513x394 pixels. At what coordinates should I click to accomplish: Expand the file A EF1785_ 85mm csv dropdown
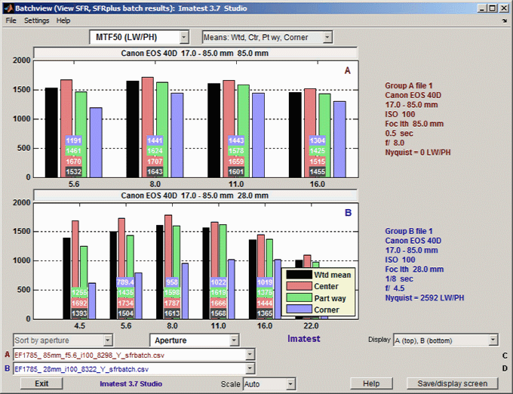[x=250, y=355]
